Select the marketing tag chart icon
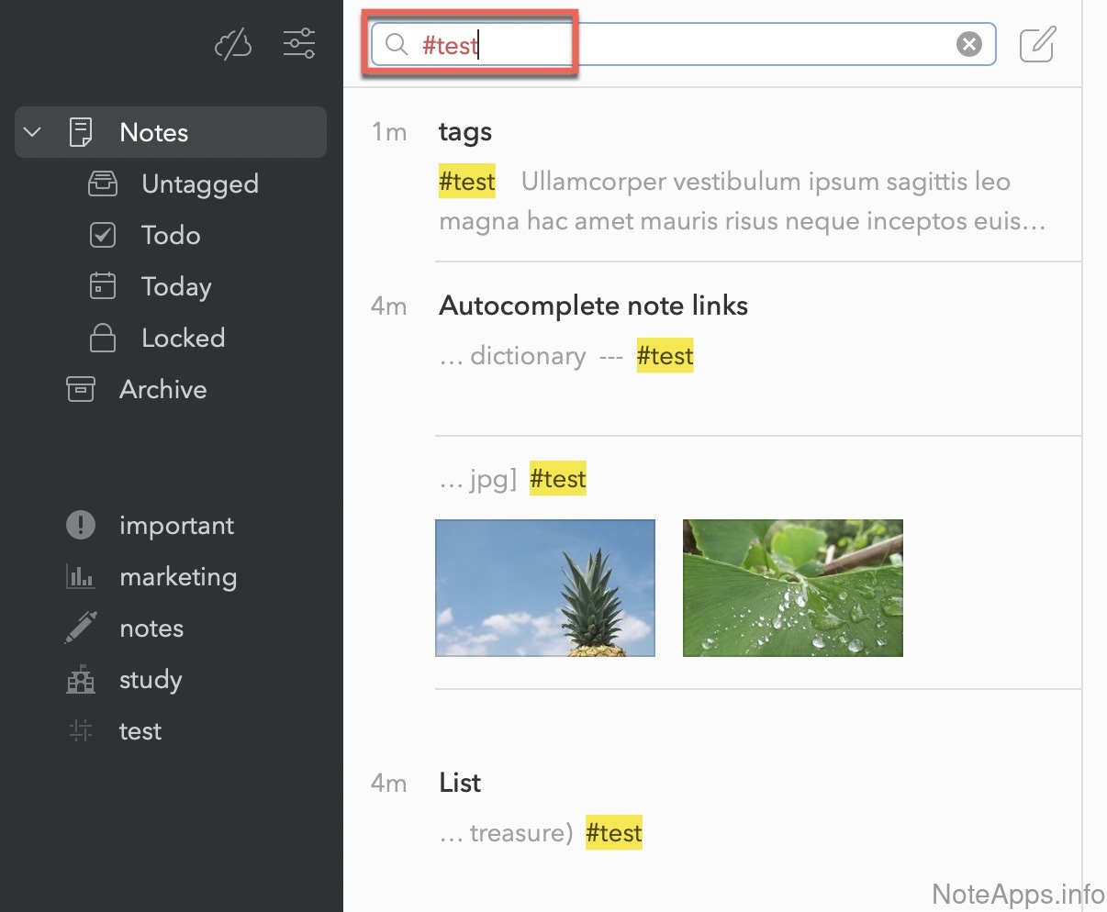This screenshot has height=912, width=1107. (81, 576)
